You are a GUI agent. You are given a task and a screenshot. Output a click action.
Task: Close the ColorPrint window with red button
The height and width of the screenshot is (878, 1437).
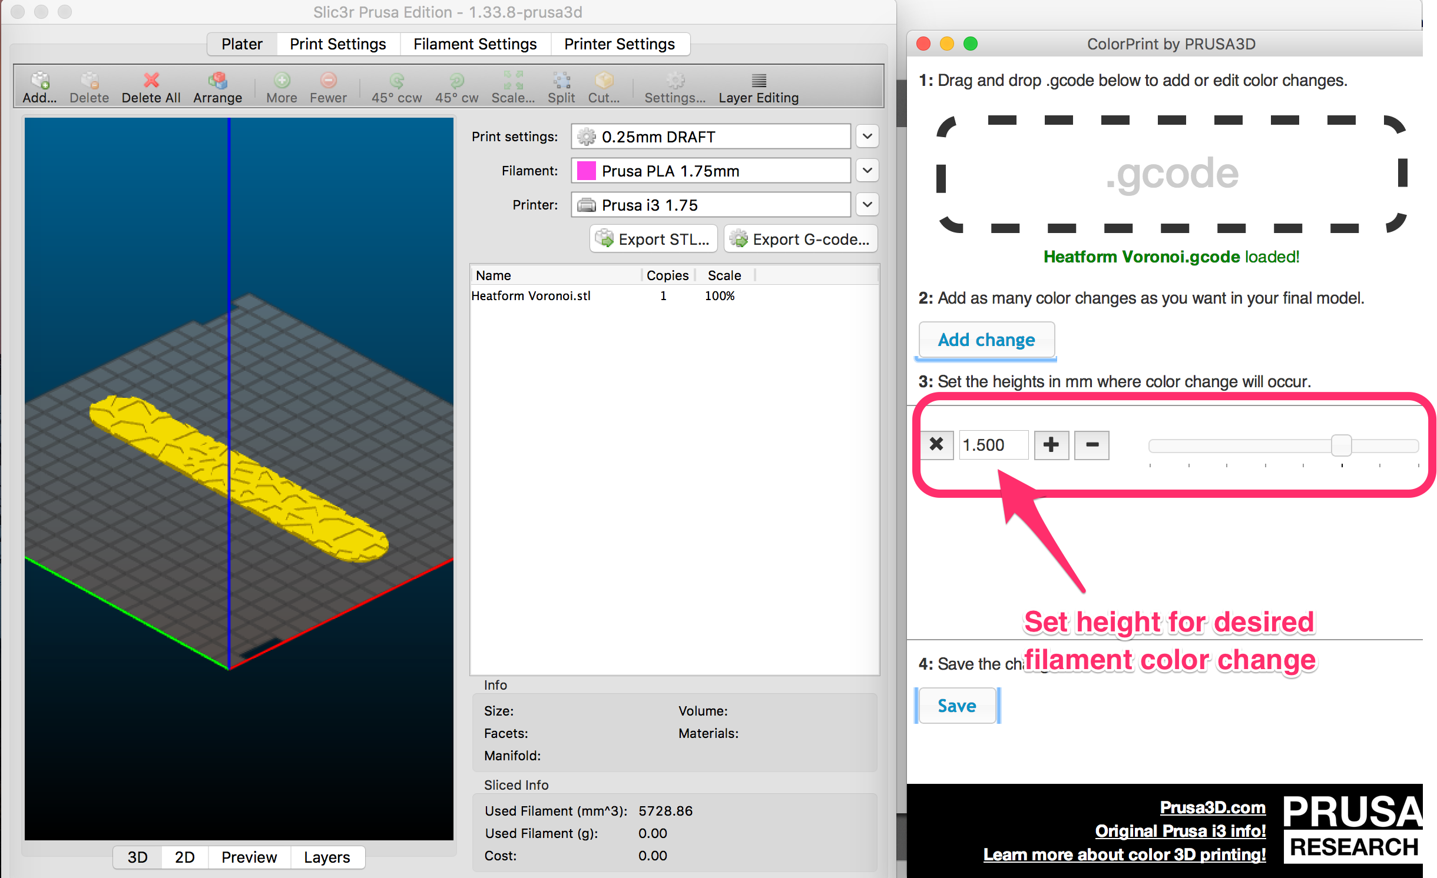923,44
